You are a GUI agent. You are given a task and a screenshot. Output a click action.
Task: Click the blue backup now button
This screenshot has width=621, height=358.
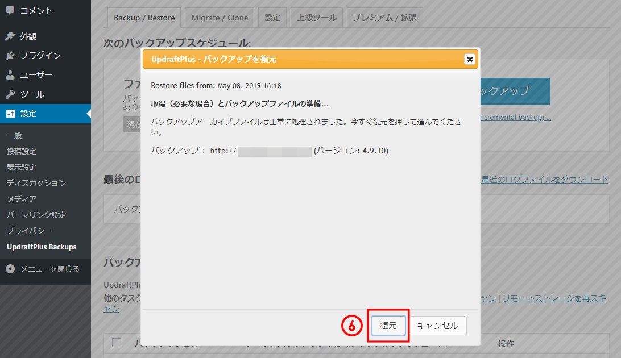pos(515,91)
